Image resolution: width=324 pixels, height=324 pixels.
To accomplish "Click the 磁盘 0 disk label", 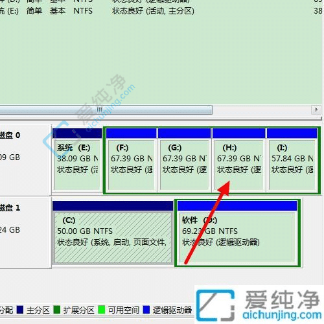I will pyautogui.click(x=10, y=135).
